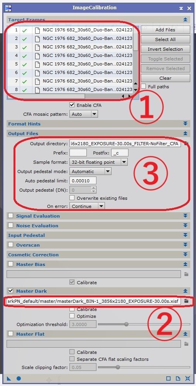Screen dimensions: 196x386
Task: Collapse the Master Flat section
Action: coord(186,334)
